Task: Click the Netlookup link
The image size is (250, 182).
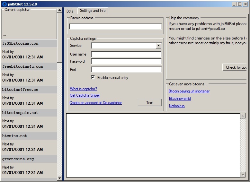Action: point(177,106)
